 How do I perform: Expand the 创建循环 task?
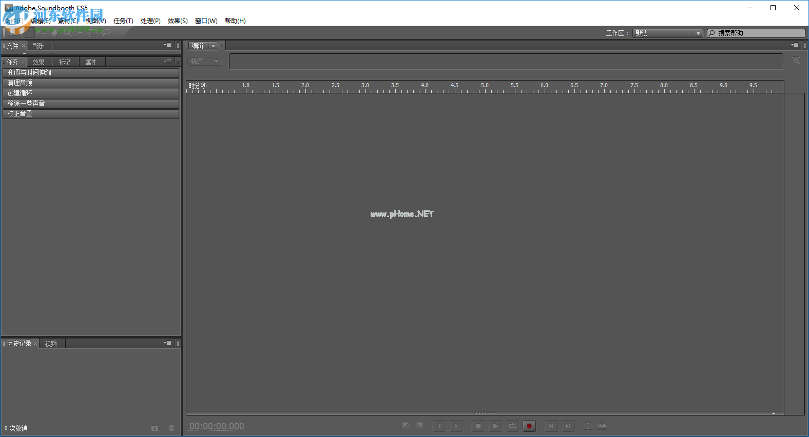click(x=91, y=93)
